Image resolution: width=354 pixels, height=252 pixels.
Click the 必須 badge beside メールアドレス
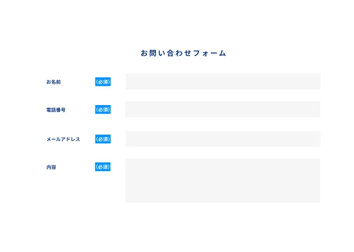click(x=103, y=139)
